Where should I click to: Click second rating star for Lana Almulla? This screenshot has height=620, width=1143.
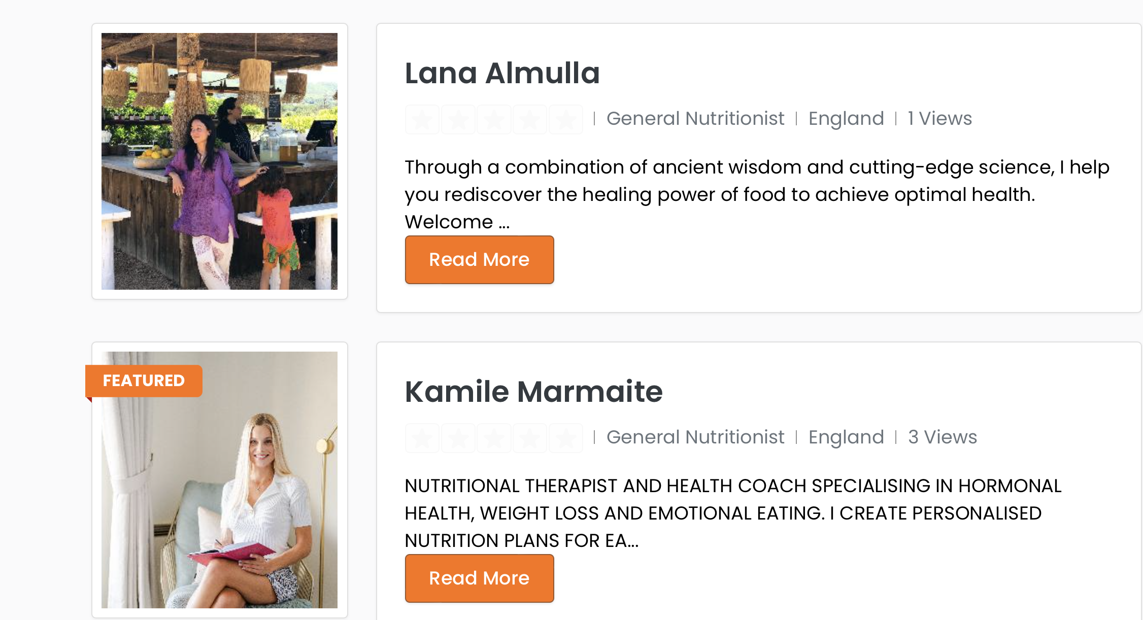458,120
